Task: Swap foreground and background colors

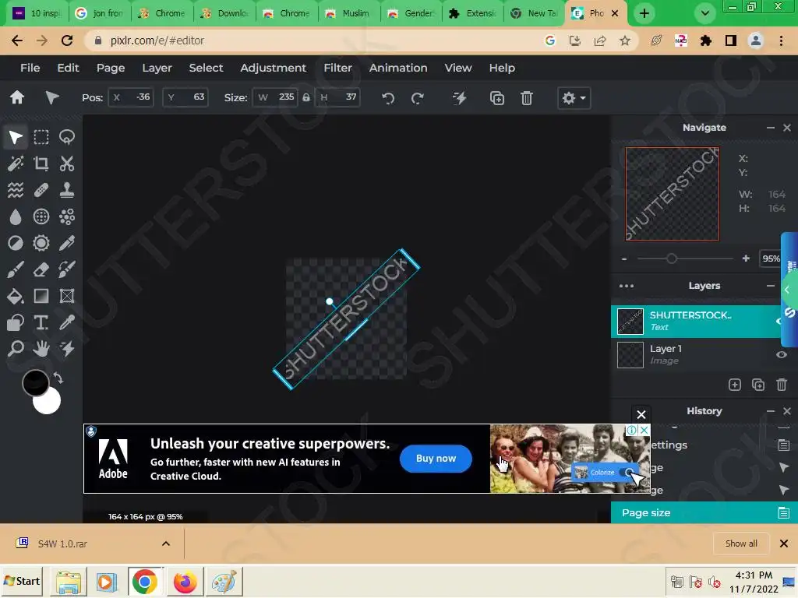Action: 58,378
